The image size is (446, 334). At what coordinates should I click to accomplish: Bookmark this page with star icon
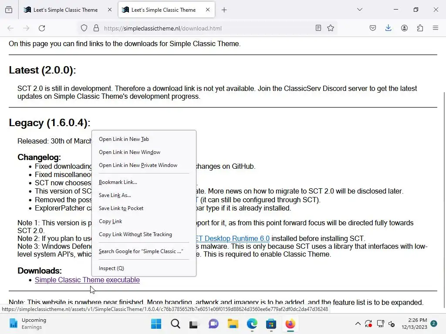331,28
